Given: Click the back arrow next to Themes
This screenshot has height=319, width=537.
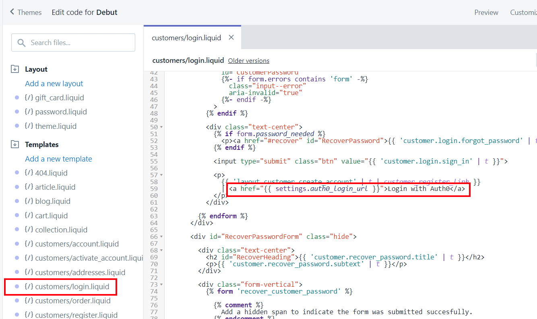Looking at the screenshot, I should (12, 12).
